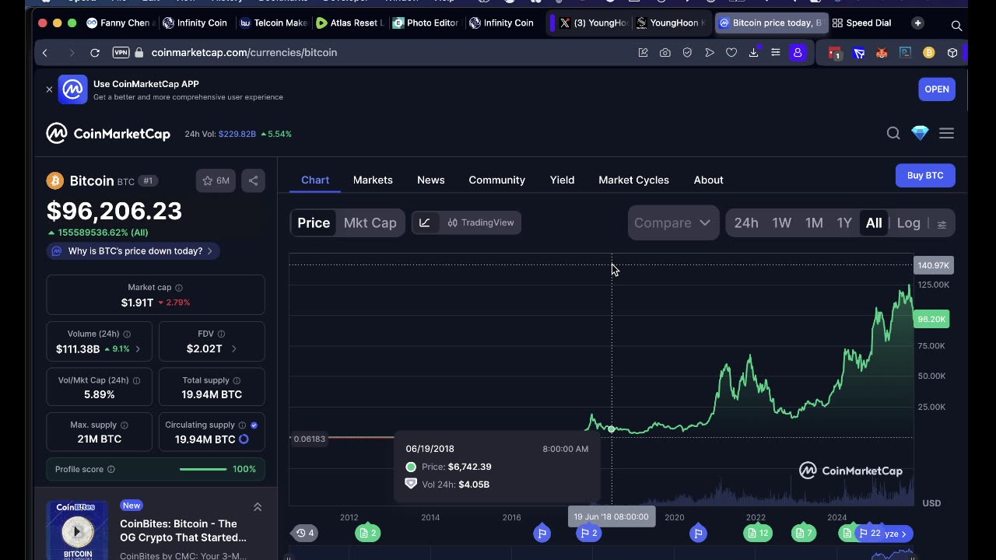The height and width of the screenshot is (560, 996).
Task: Click the blue diamond rewards icon
Action: pos(920,133)
